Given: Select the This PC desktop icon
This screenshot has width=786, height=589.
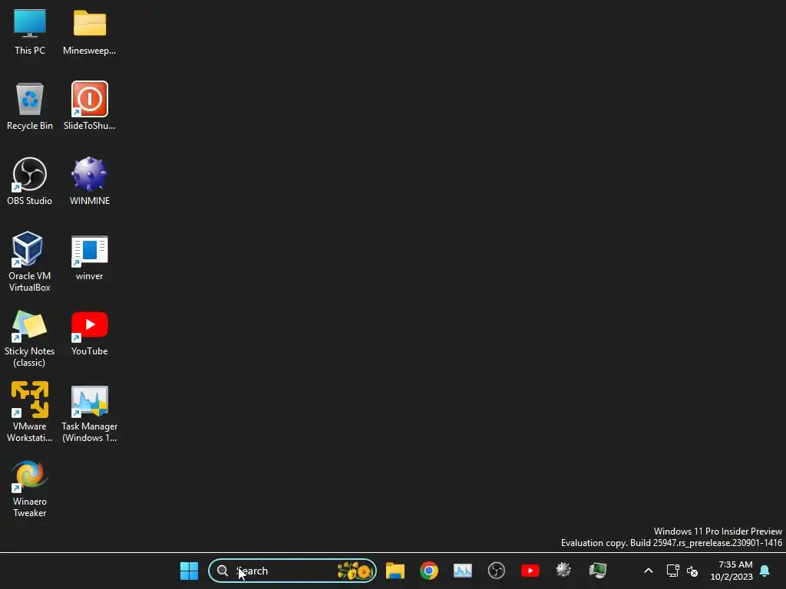Looking at the screenshot, I should [30, 31].
